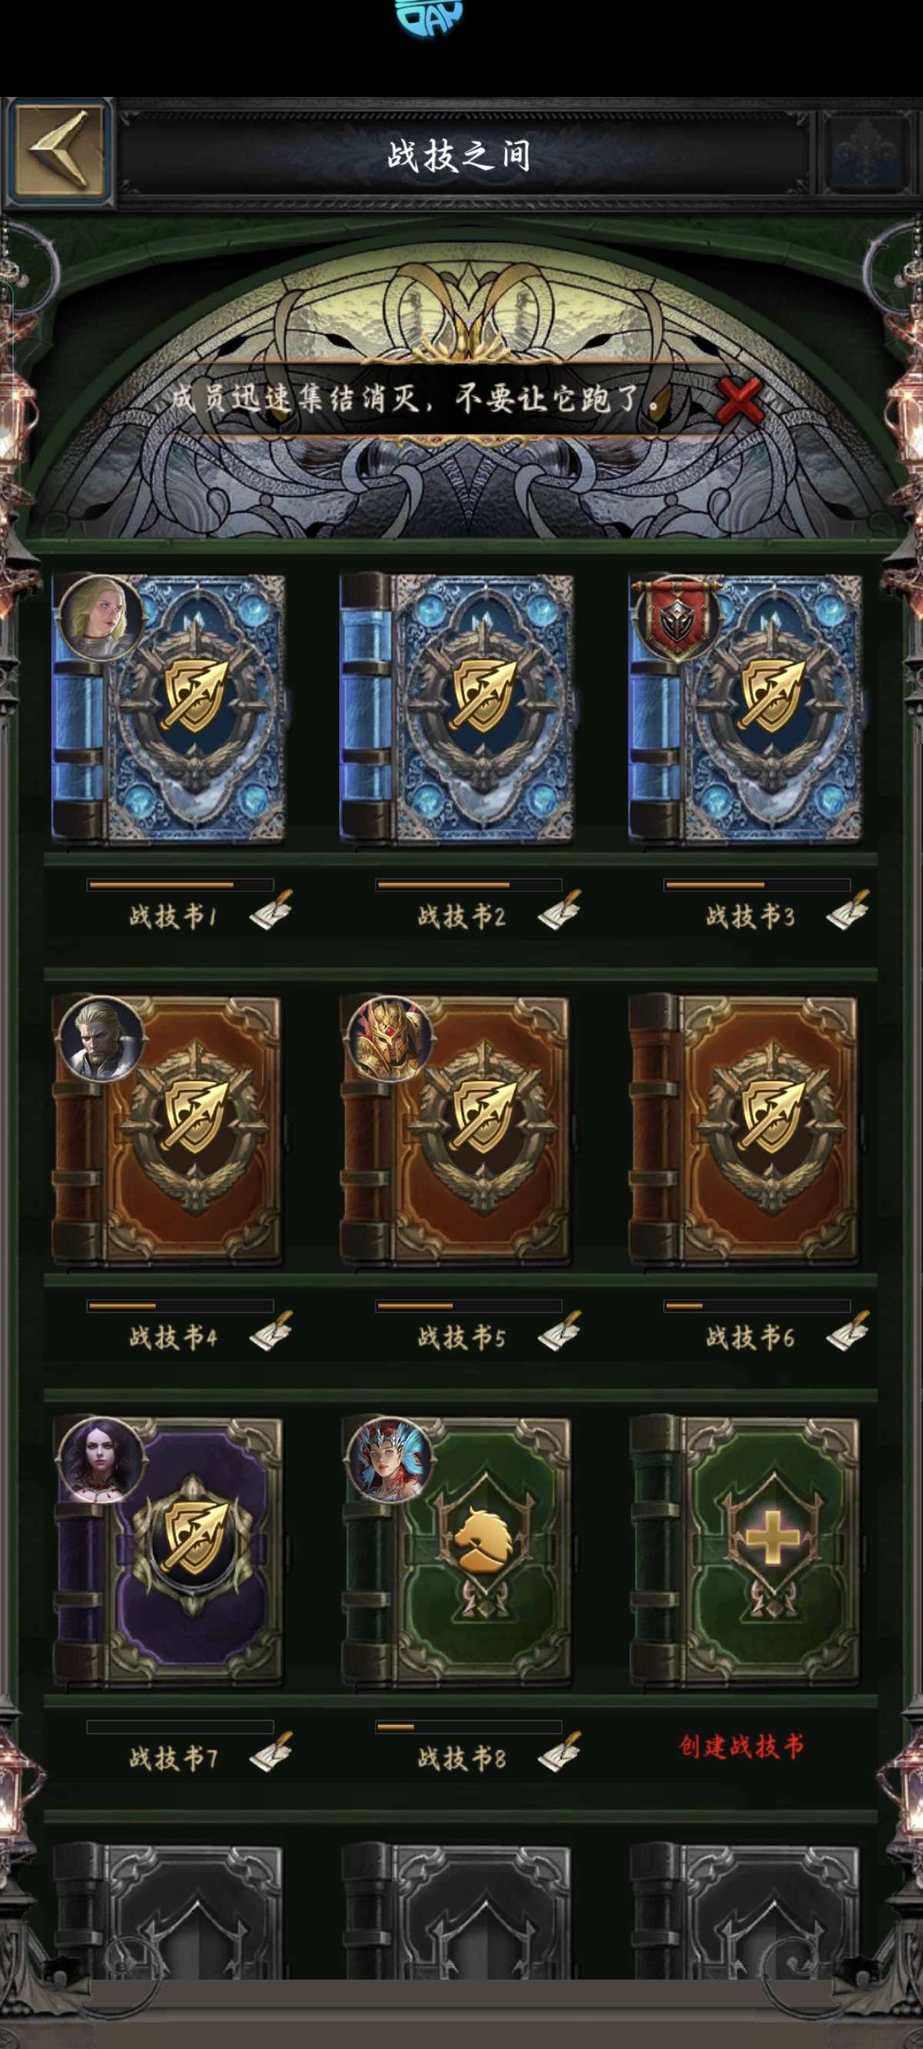Viewport: 923px width, 2049px height.
Task: Dismiss the announcement with the red X
Action: pyautogui.click(x=738, y=400)
